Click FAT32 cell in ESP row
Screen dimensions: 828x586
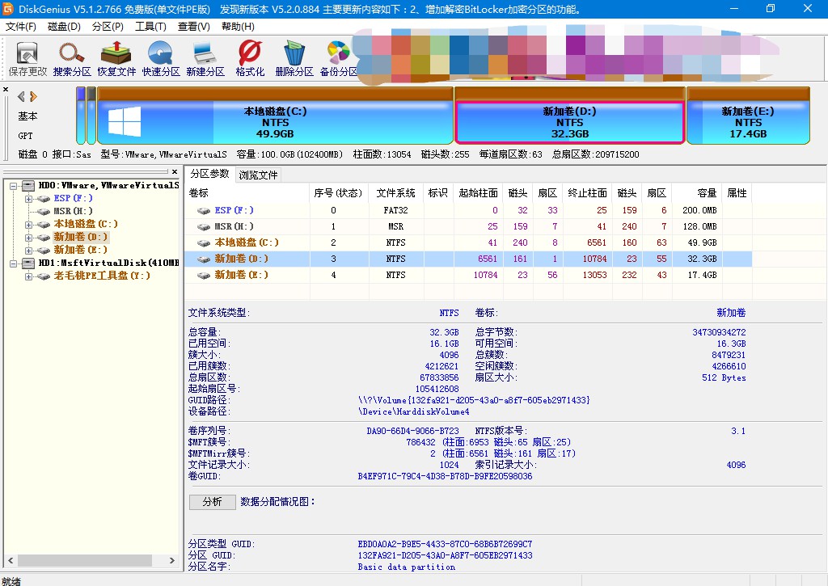(x=396, y=211)
